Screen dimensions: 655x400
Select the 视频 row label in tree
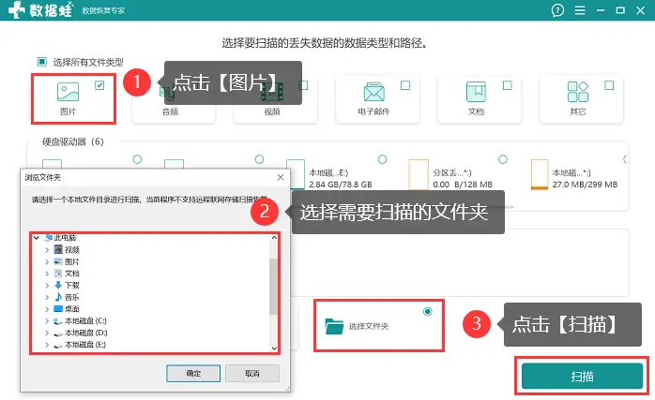[x=72, y=250]
